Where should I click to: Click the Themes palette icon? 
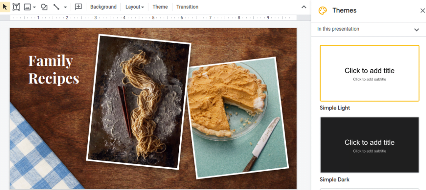pos(322,10)
